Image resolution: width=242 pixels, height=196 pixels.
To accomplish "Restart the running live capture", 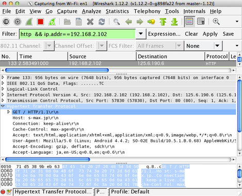I will 52,22.
